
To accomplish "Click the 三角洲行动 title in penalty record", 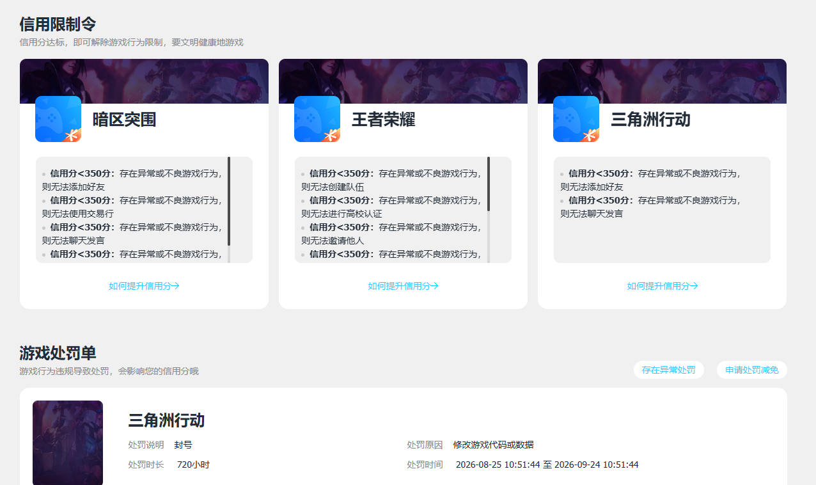I will (x=166, y=420).
